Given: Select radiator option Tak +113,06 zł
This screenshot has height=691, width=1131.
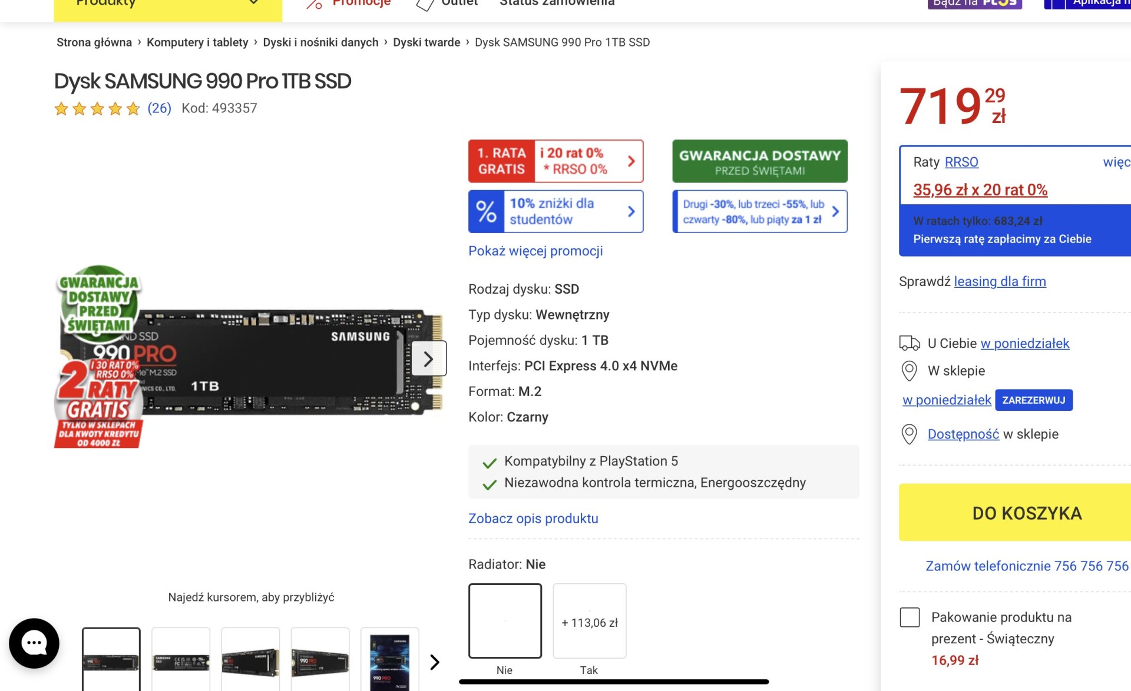Looking at the screenshot, I should tap(589, 620).
